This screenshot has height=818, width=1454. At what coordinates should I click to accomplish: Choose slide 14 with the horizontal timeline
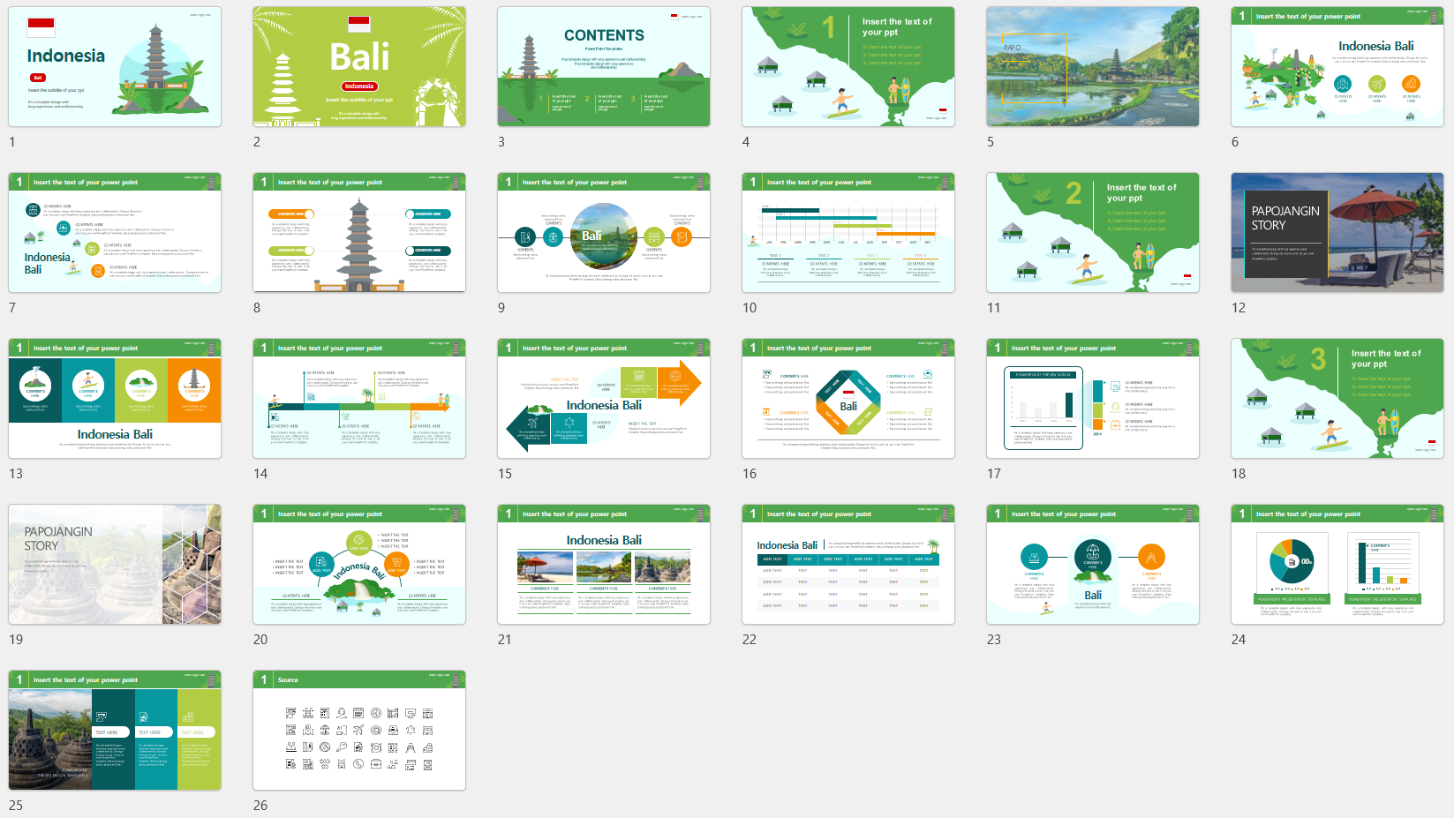tap(359, 399)
